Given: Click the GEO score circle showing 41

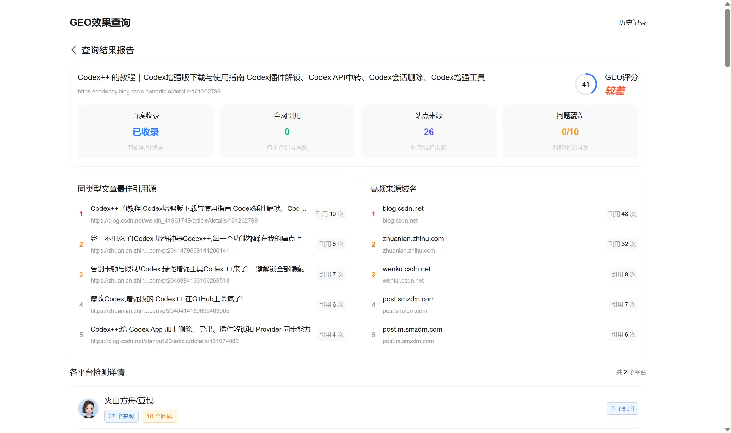Looking at the screenshot, I should point(586,84).
